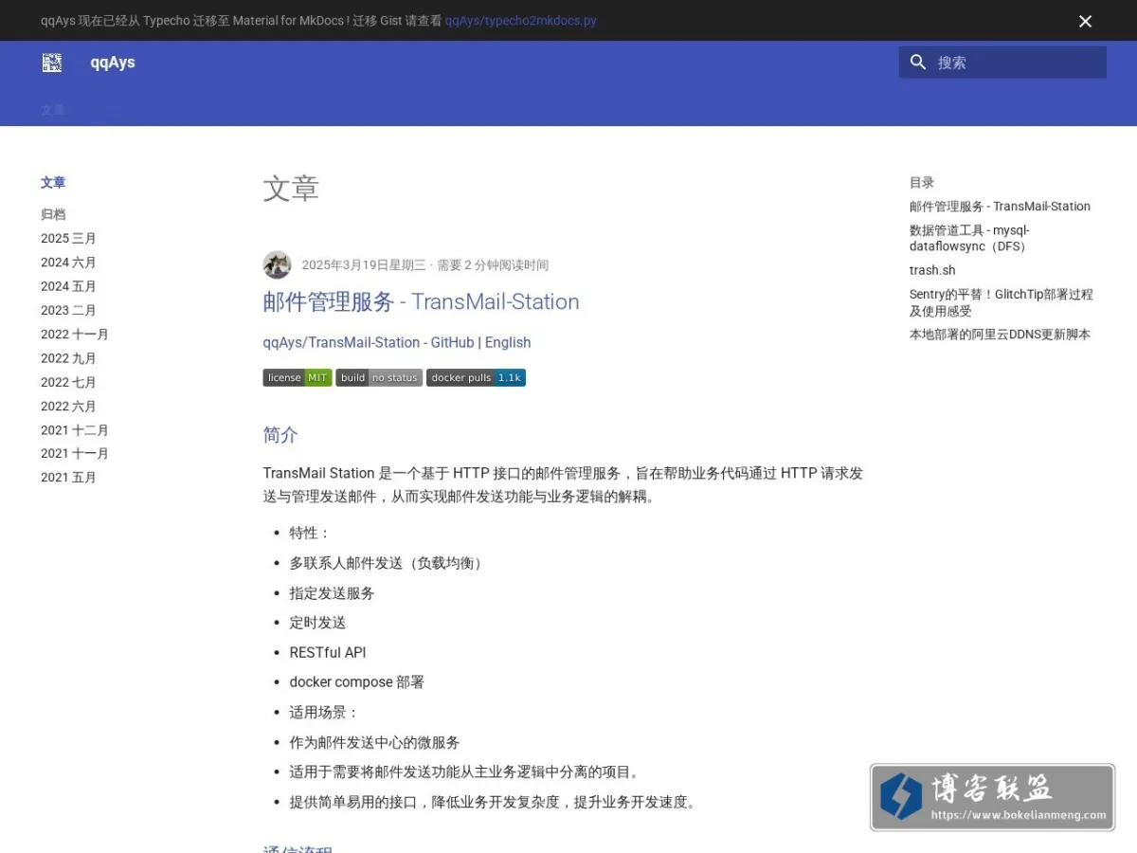Jump to 本地部署的阿里云DDNS更新脚本 in 目录

[x=1000, y=335]
